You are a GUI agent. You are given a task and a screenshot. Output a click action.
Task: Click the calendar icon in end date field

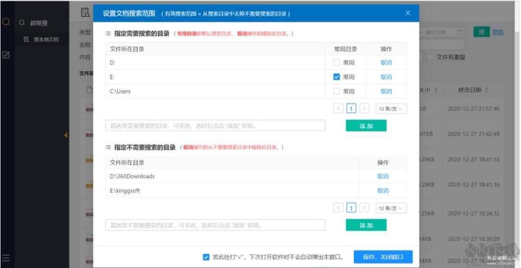[459, 32]
